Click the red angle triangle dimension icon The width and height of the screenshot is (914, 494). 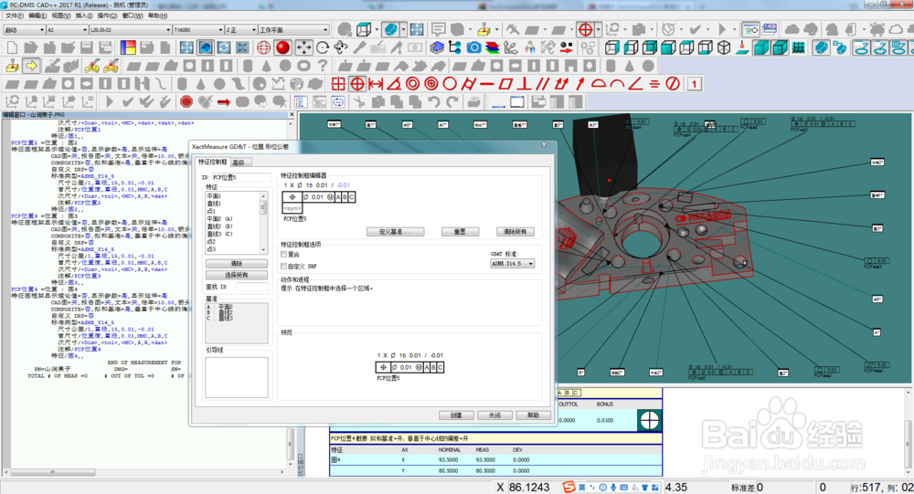pyautogui.click(x=395, y=84)
